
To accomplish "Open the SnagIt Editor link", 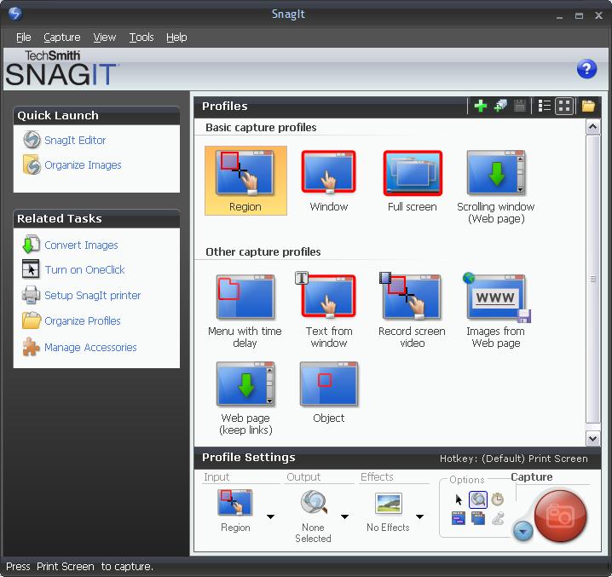I will click(x=75, y=140).
